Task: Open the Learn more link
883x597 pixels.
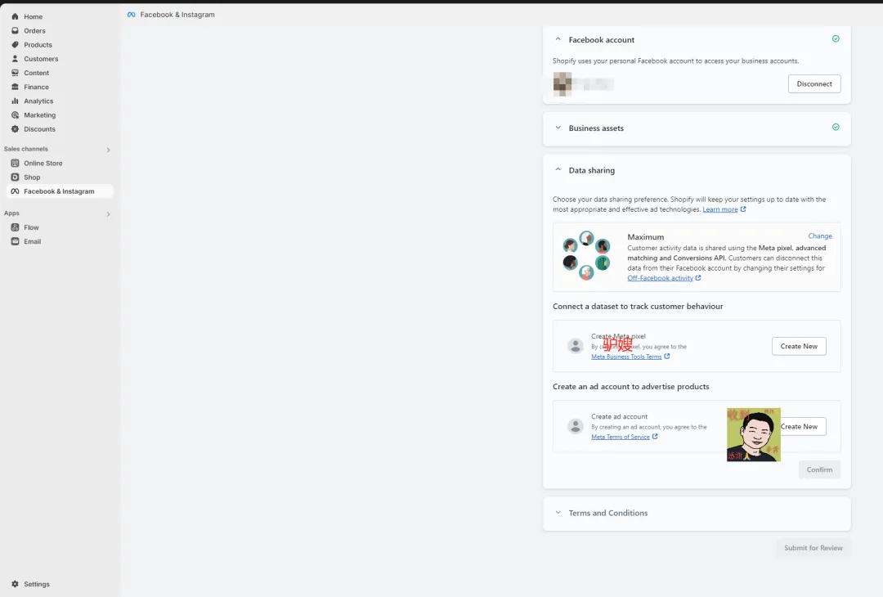Action: (719, 209)
